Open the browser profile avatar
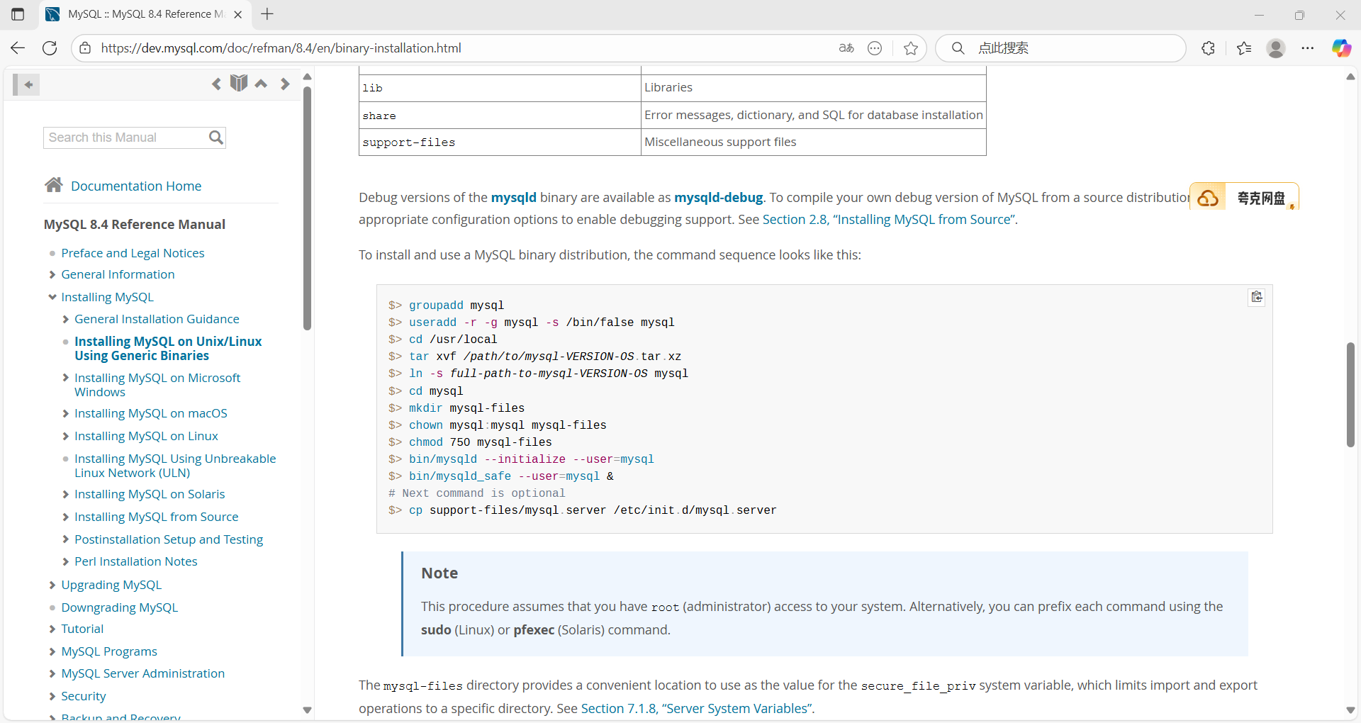Screen dimensions: 1361x723 (1276, 48)
